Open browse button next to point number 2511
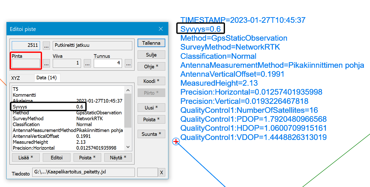Viewport: 370px width, 187px height. click(46, 46)
